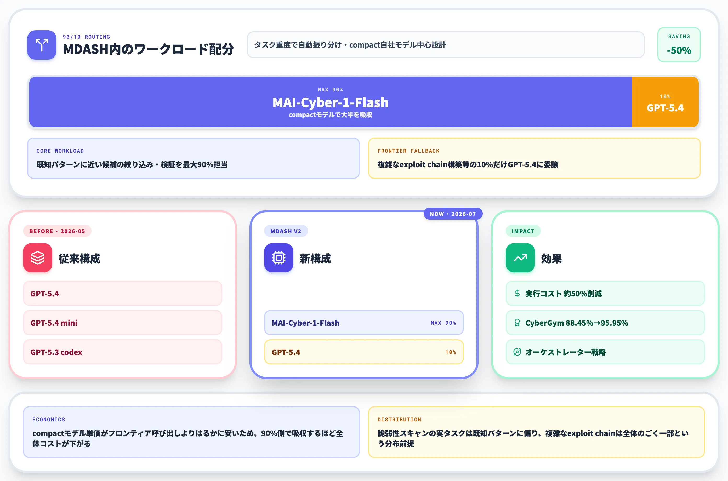Image resolution: width=728 pixels, height=481 pixels.
Task: Open the DISTRIBUTION card
Action: pos(537,432)
